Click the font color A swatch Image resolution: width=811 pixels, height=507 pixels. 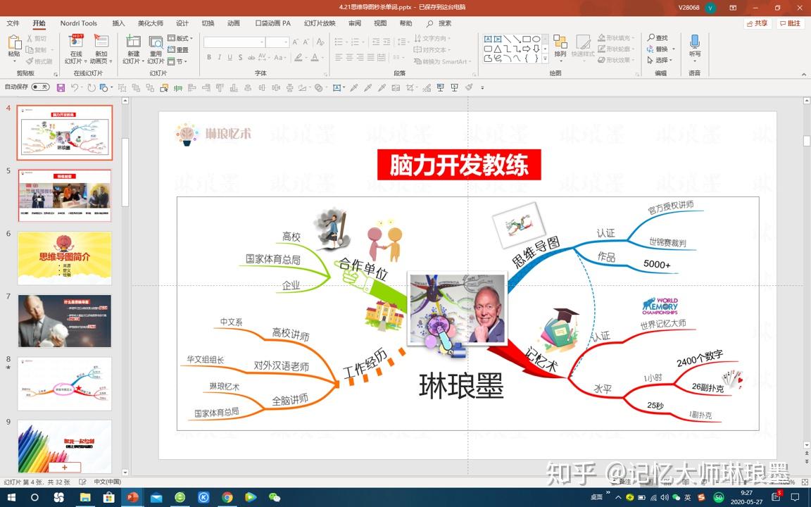point(315,58)
